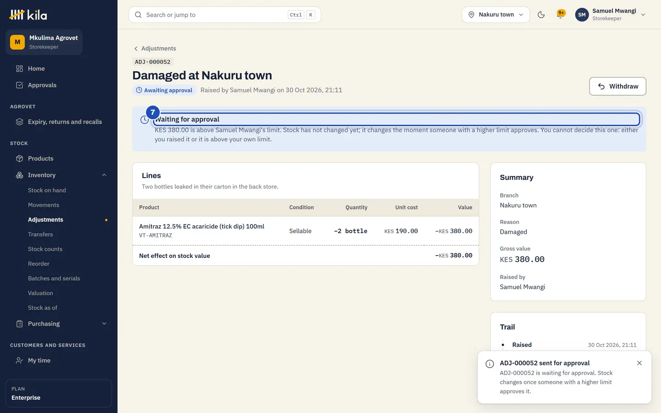Click the ADJ-000052 reference code
Image resolution: width=661 pixels, height=413 pixels.
click(153, 62)
